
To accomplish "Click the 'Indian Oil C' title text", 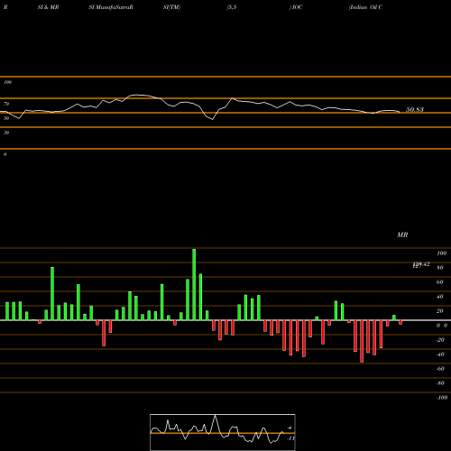I will tap(365, 7).
